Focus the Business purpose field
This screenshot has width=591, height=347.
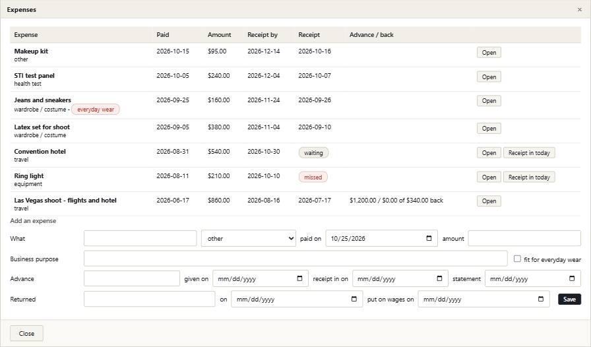click(x=295, y=259)
